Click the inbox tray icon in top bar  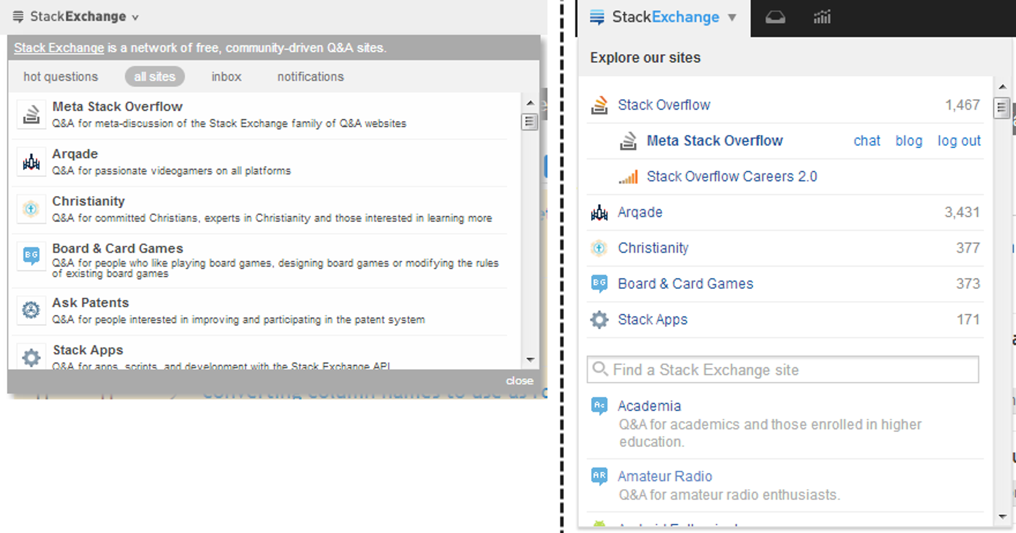click(775, 18)
